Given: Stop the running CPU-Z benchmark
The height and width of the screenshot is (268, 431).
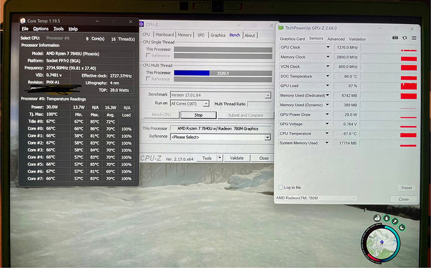Looking at the screenshot, I should coord(199,115).
